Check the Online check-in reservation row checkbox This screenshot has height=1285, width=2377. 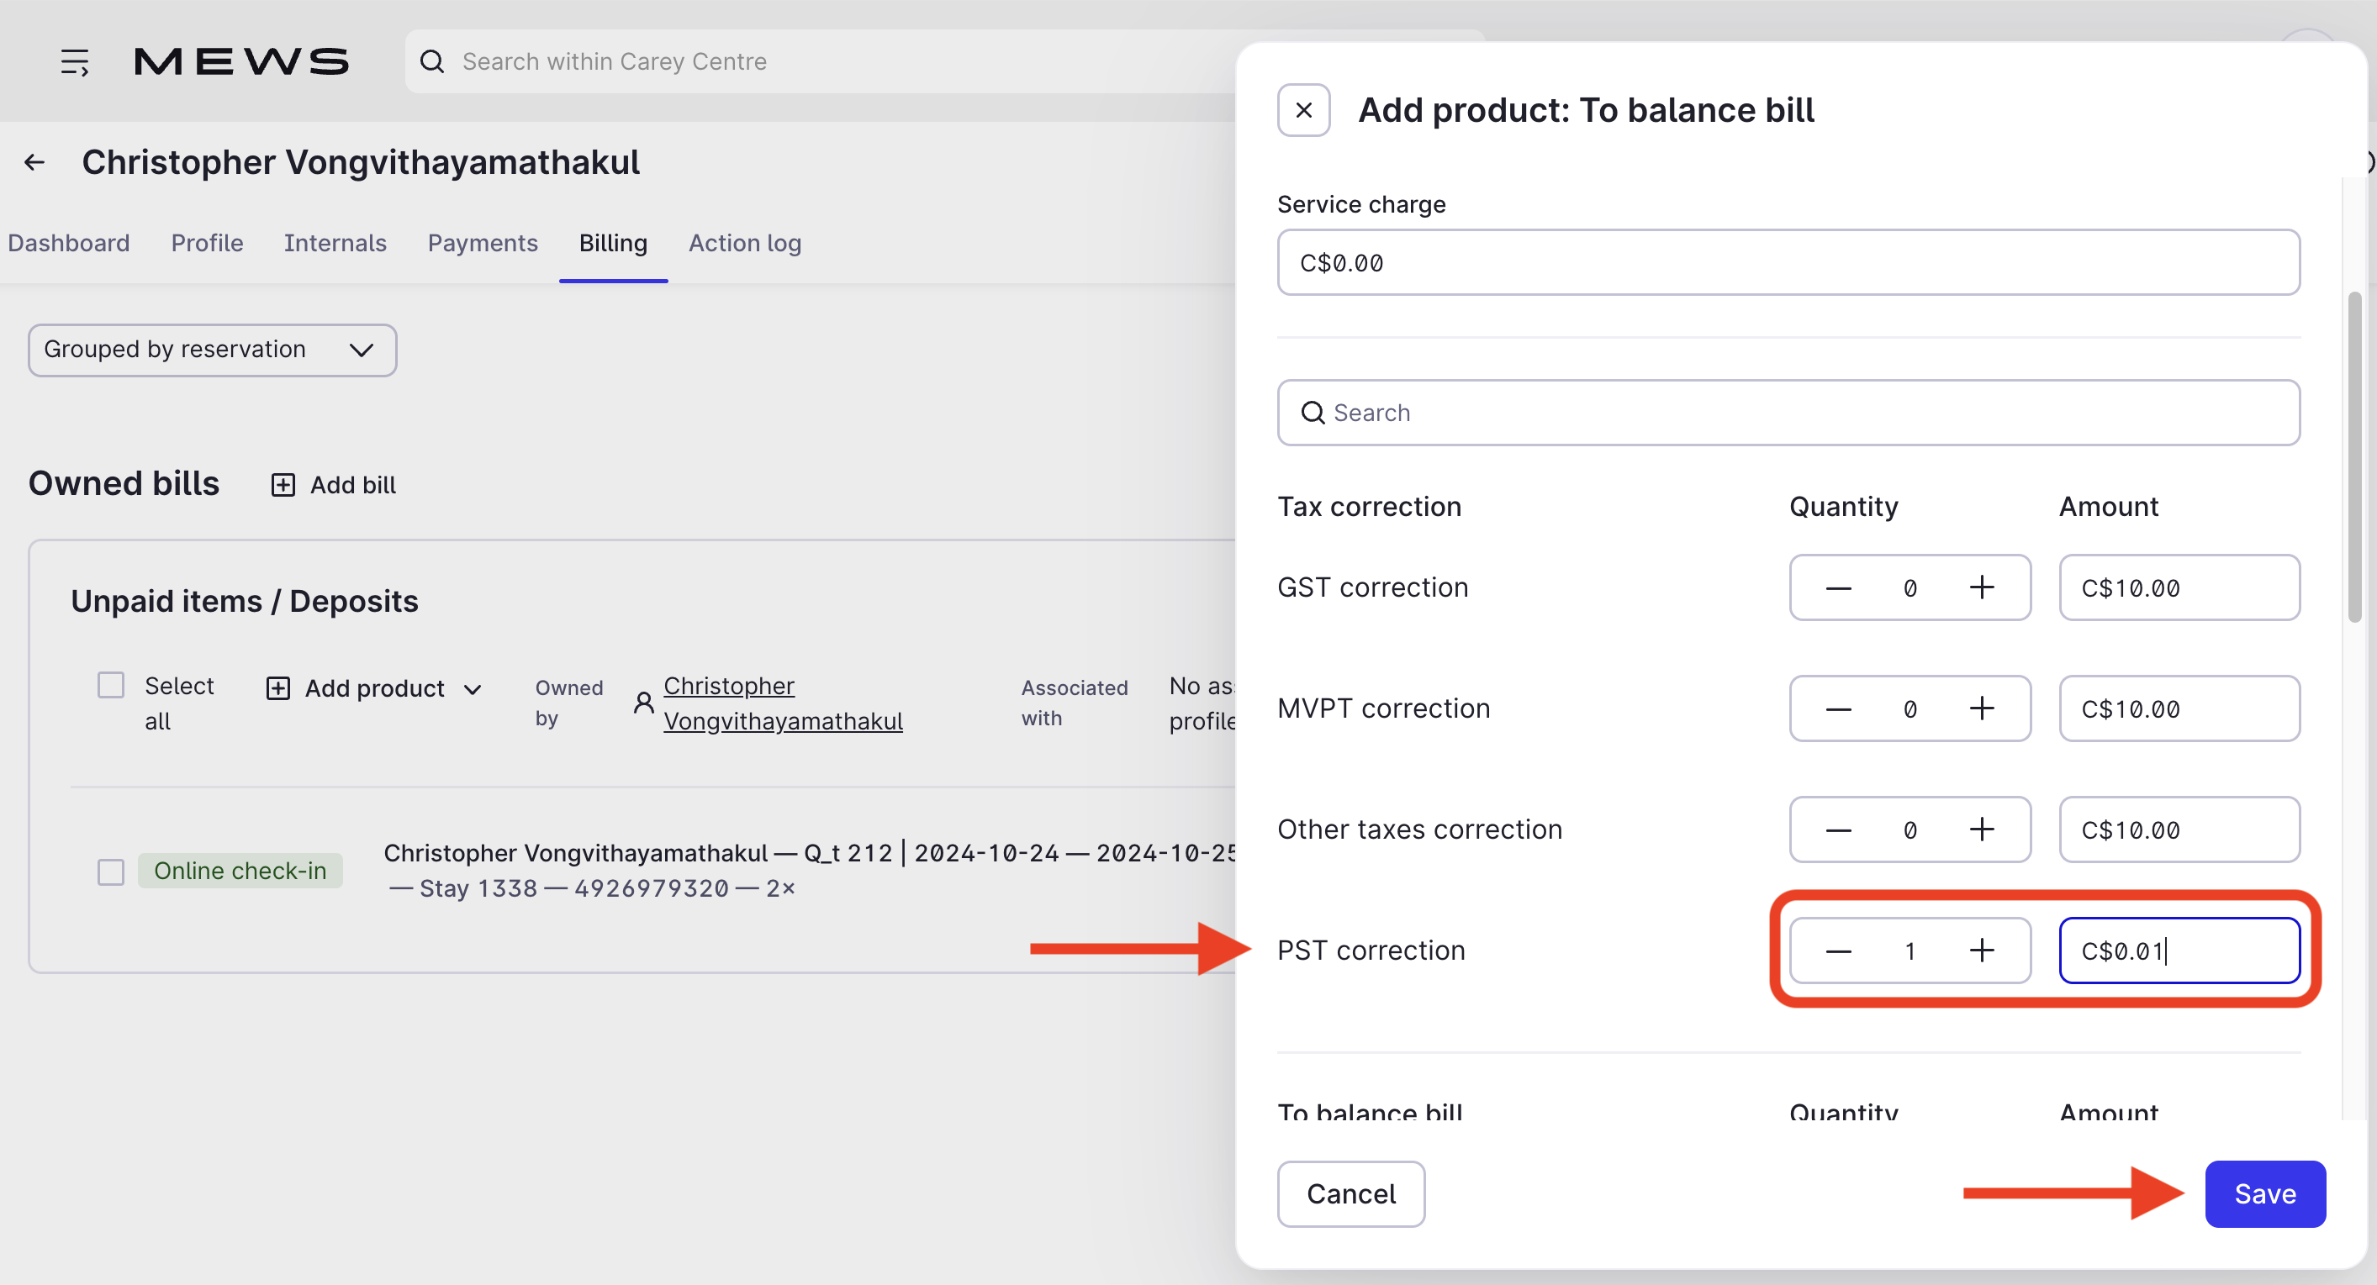coord(111,872)
